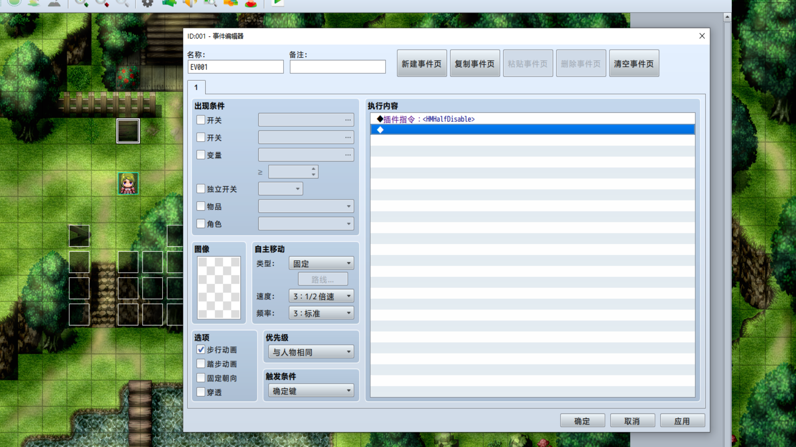
Task: Open first switch selector ellipsis button
Action: tap(348, 120)
